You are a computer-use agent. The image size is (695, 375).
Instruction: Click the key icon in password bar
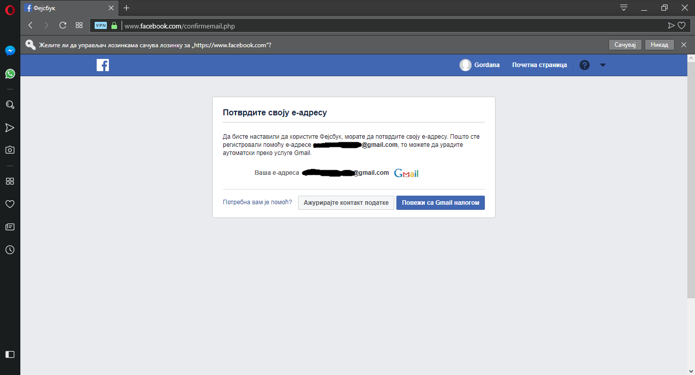click(x=31, y=45)
